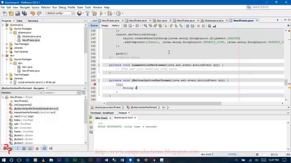291x163 pixels.
Task: Toggle Show Fields in Navigator
Action: 11,148
